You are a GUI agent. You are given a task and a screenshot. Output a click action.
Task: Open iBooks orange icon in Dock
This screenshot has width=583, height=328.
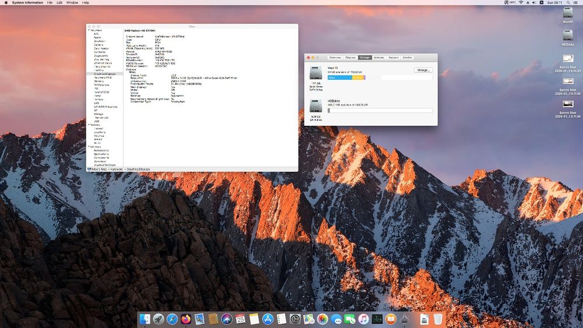(391, 319)
